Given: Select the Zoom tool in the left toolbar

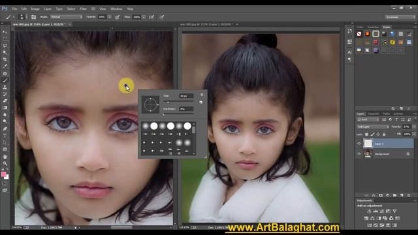Looking at the screenshot, I should click(x=5, y=163).
